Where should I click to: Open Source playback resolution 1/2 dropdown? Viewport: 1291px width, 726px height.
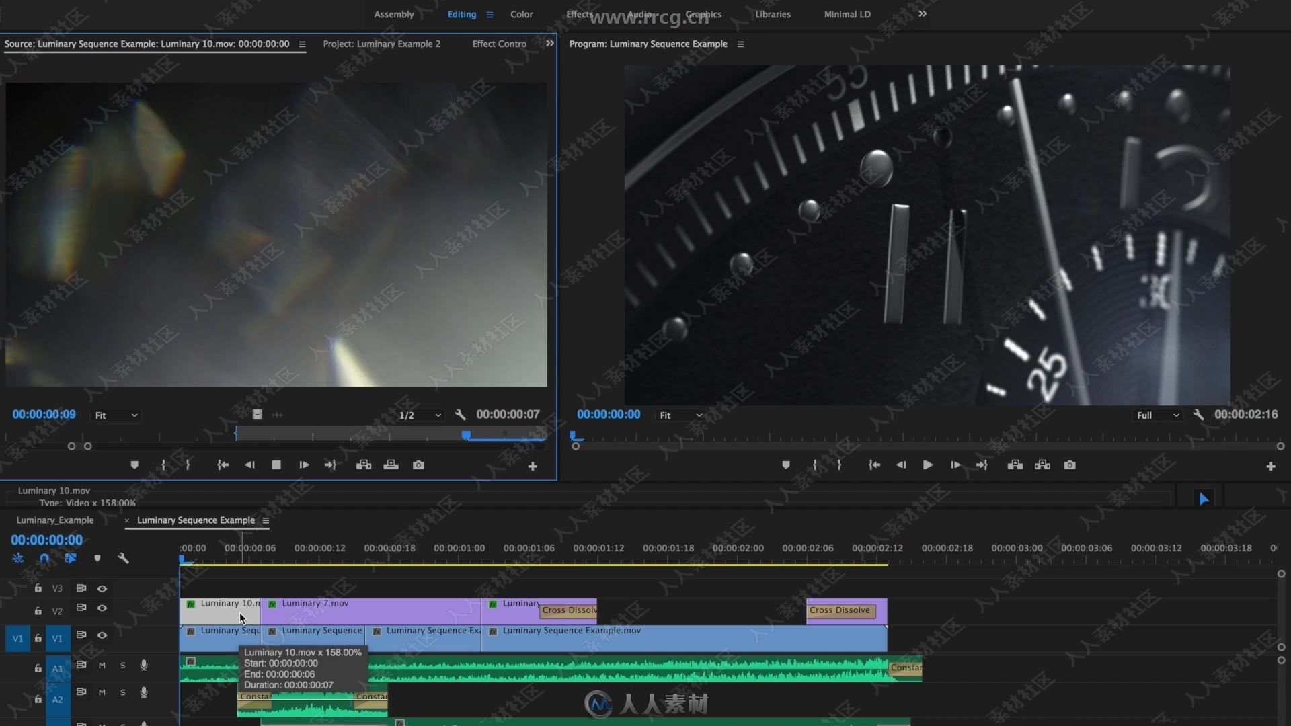[420, 415]
